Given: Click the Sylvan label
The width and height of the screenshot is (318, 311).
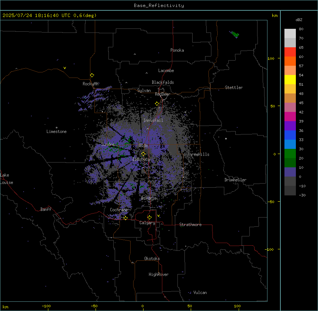Looking at the screenshot, I should [x=144, y=90].
